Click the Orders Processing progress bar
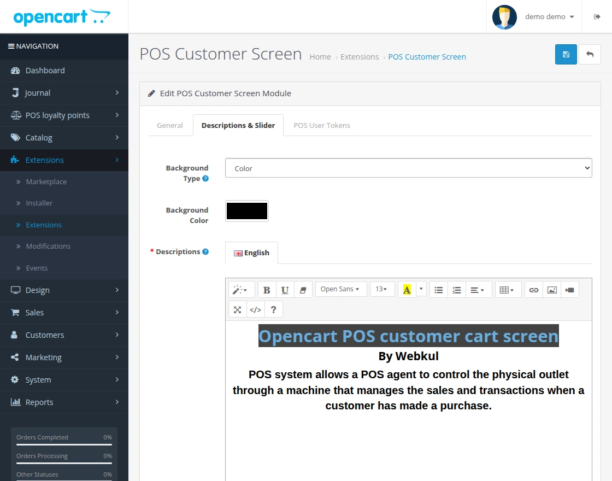 64,463
